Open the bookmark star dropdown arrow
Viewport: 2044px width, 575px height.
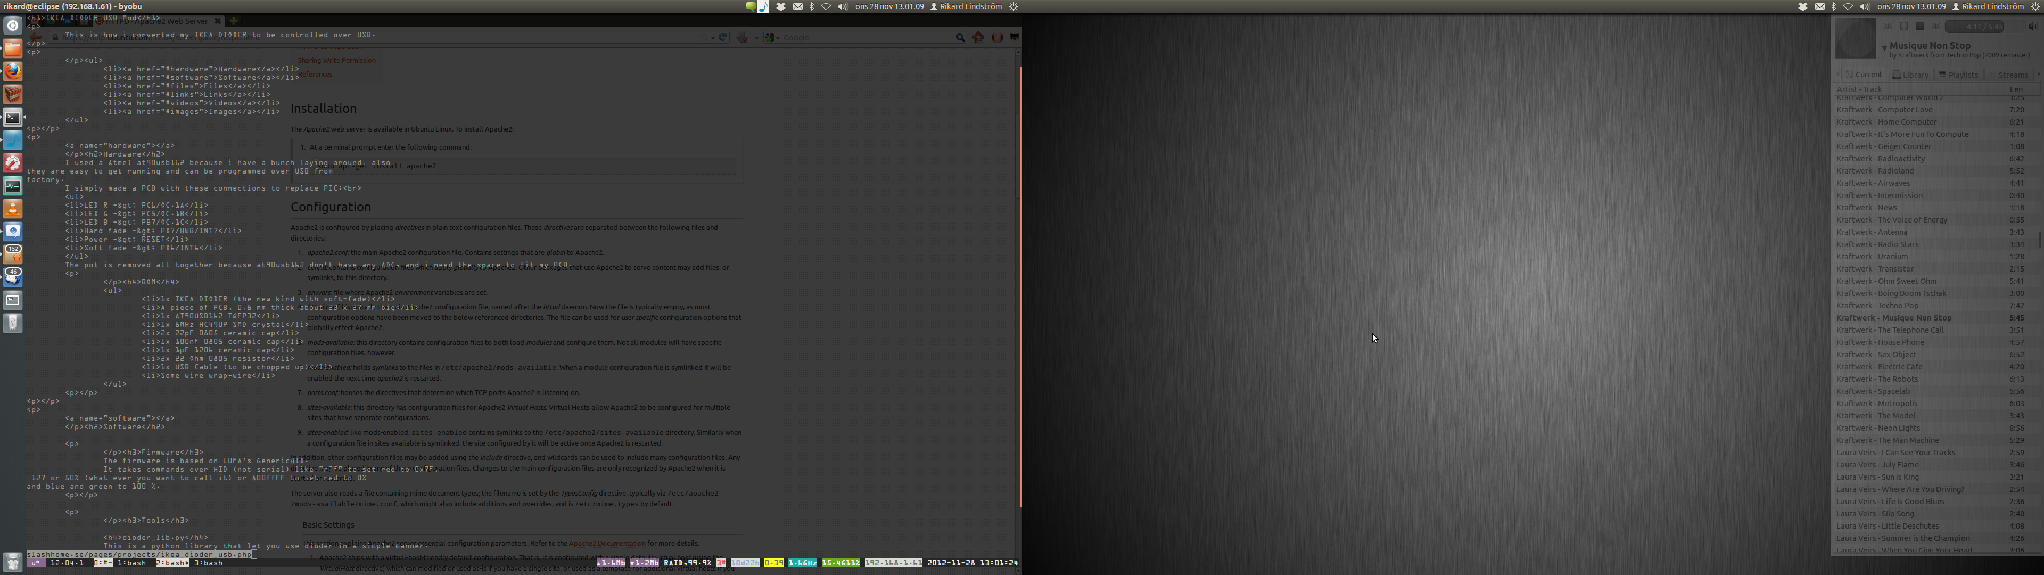pos(713,38)
